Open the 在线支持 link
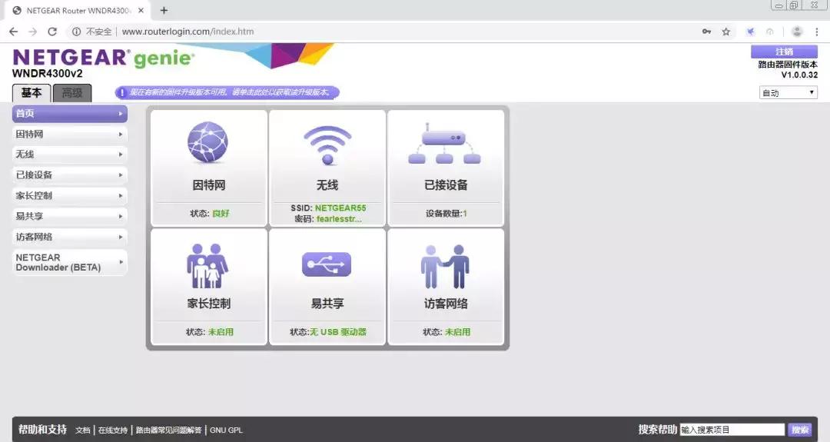The height and width of the screenshot is (442, 830). (113, 430)
